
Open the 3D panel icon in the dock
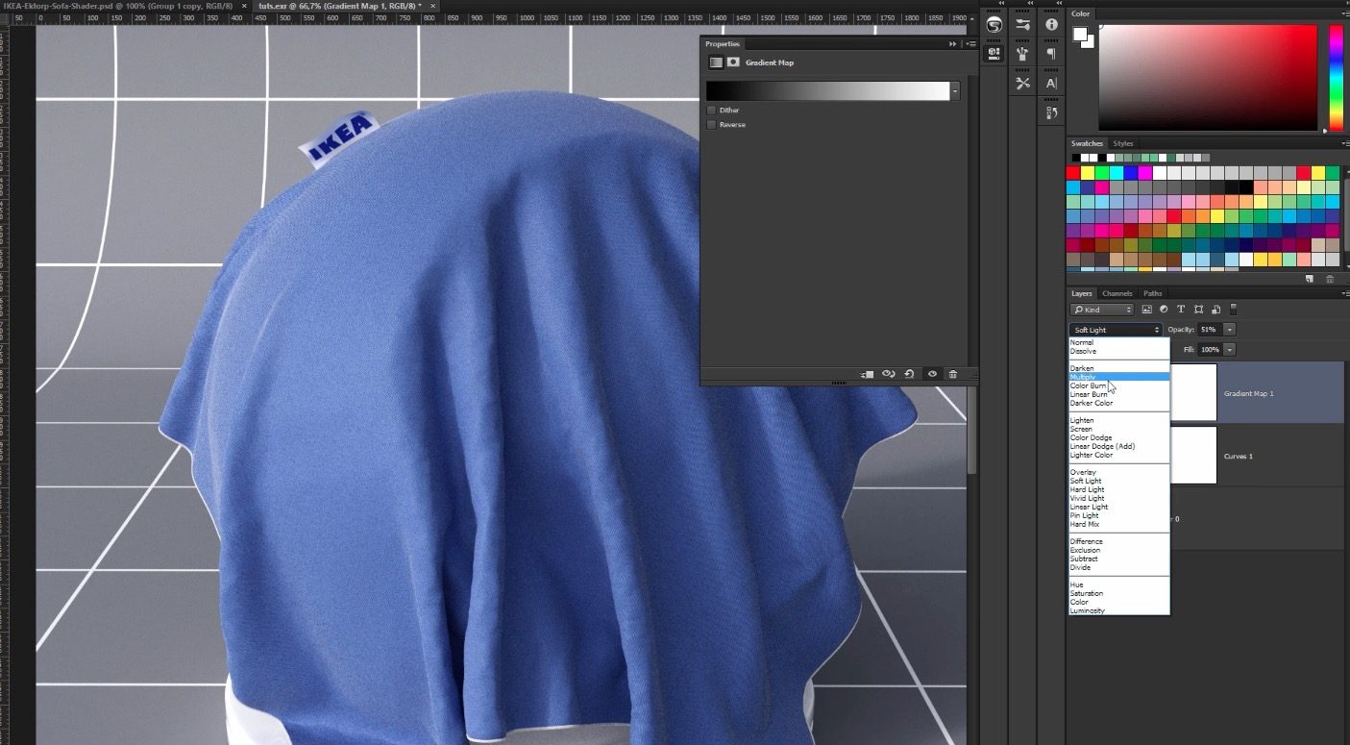pyautogui.click(x=994, y=54)
